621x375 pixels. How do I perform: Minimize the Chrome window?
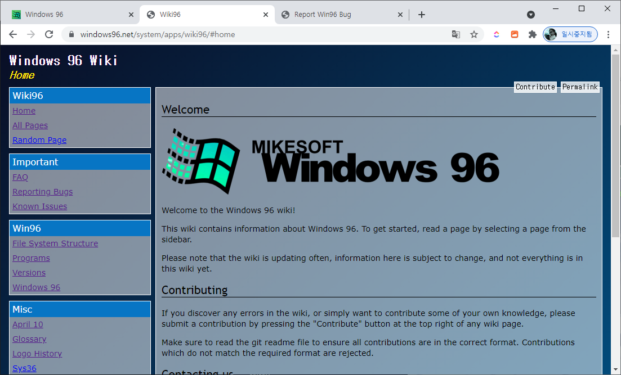point(556,8)
